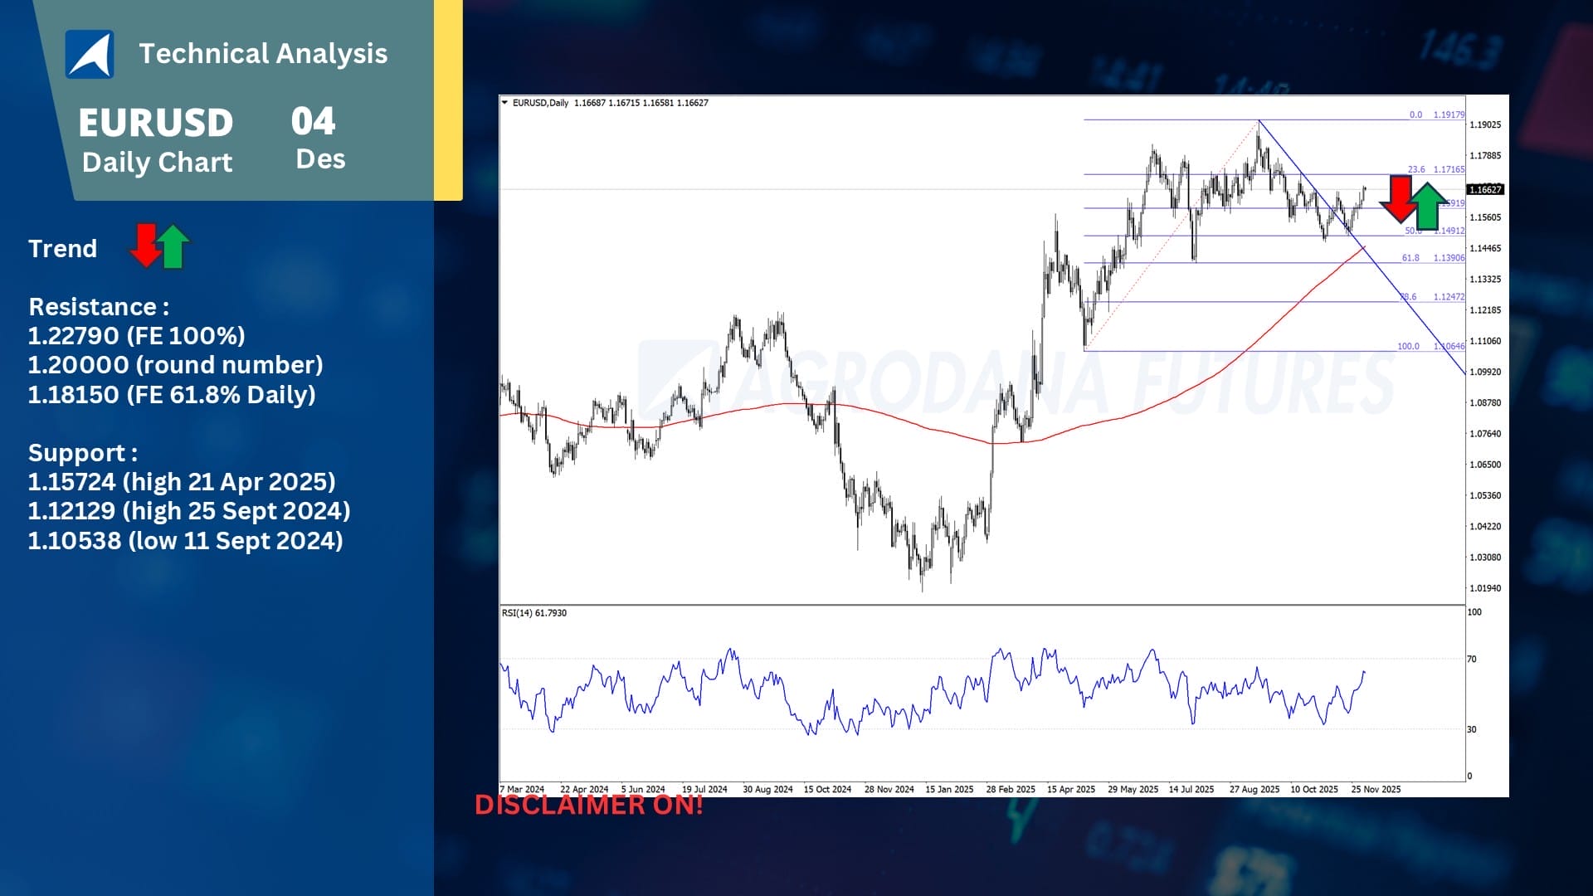This screenshot has width=1593, height=896.
Task: Click the DISCLAIMER ON! red text
Action: click(x=588, y=805)
